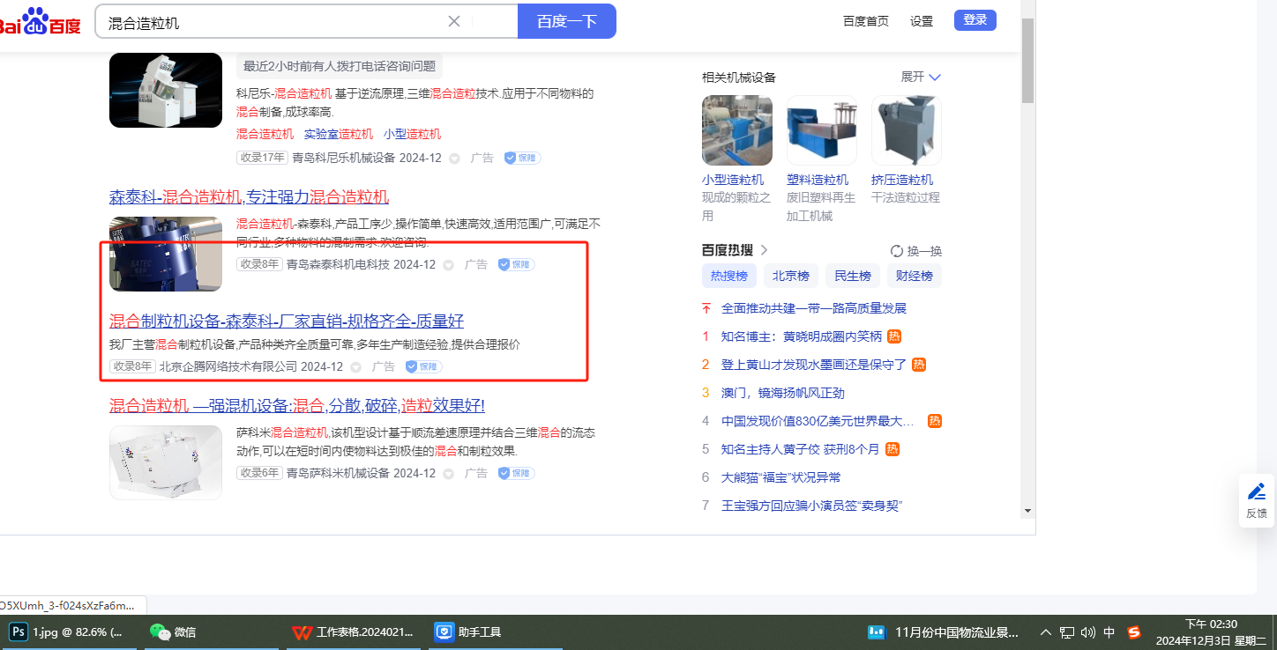The image size is (1277, 650).
Task: Open the blue 森泰科 mixer thumbnail
Action: [x=166, y=254]
